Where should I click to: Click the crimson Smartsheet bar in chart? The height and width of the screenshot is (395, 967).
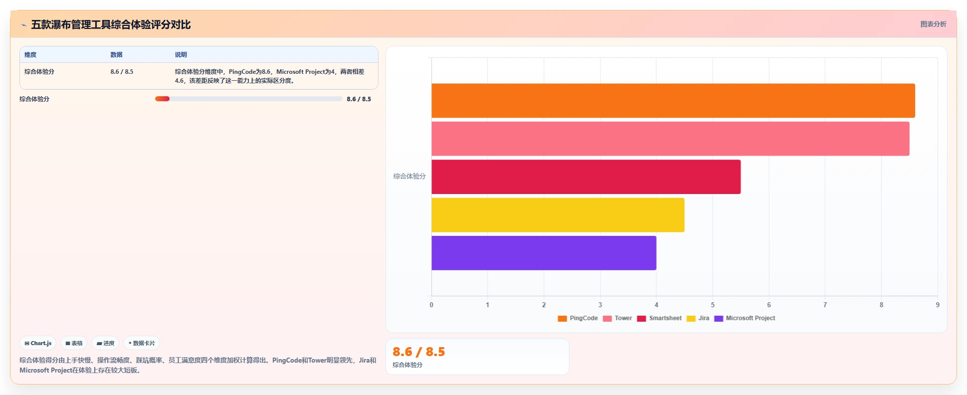[586, 177]
